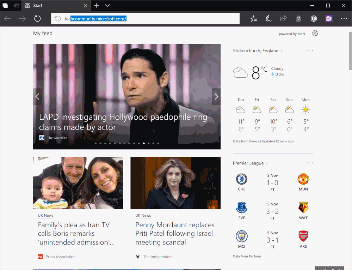Open Family's plea as Iran TV headline
Screen dimensions: 352x270
(76, 234)
